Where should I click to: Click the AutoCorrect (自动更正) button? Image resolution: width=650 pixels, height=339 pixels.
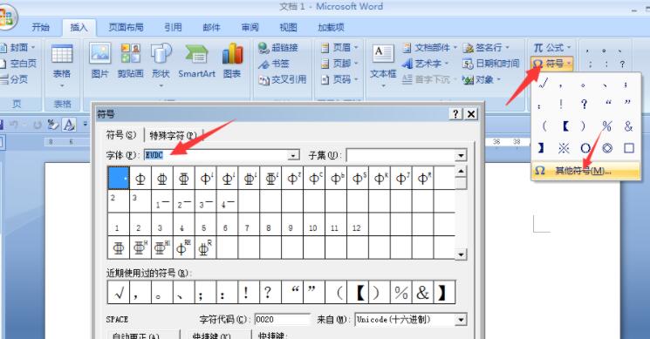tap(144, 335)
